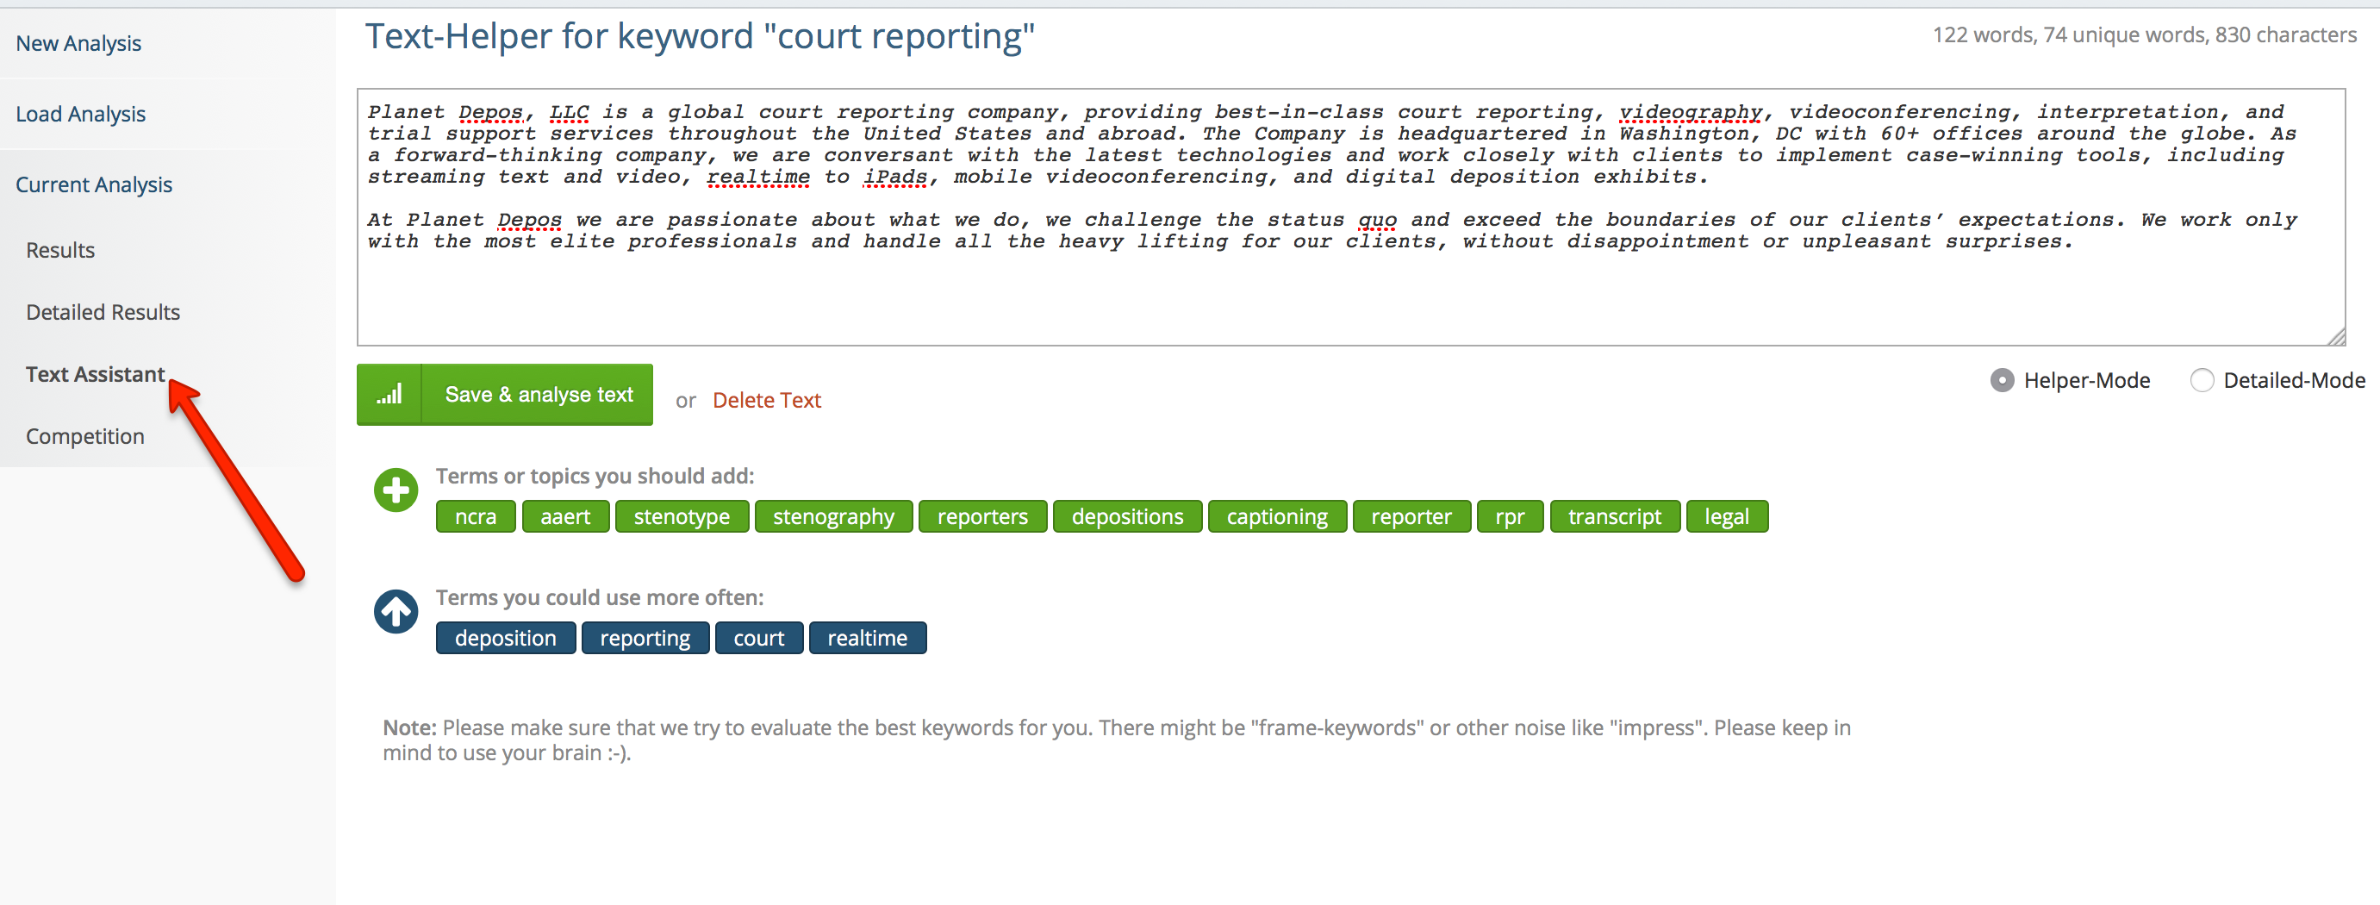Select Text Assistant in the sidebar
2380x905 pixels.
(x=95, y=374)
